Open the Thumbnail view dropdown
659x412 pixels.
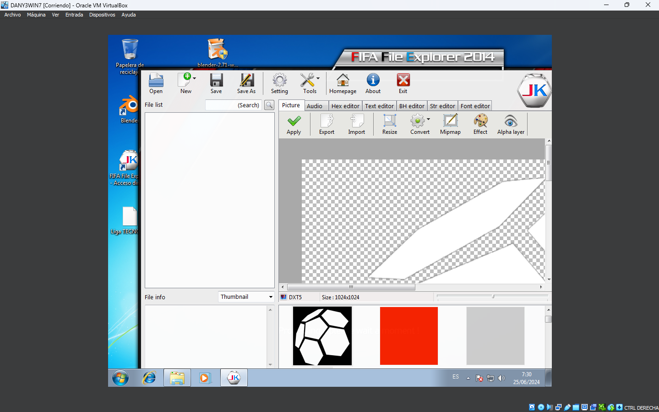point(246,297)
